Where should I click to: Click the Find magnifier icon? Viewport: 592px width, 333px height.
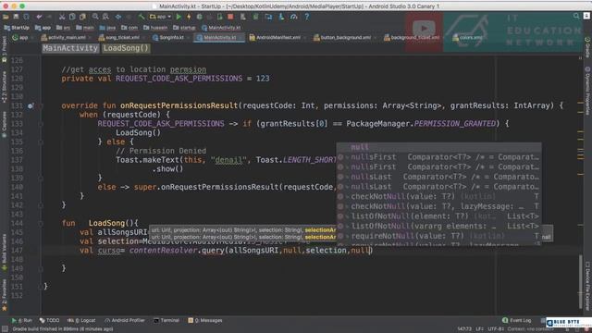(x=95, y=17)
